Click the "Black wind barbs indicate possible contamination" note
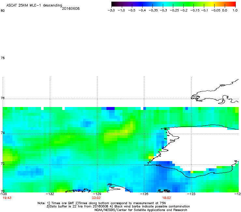The width and height of the screenshot is (241, 212). 152,206
